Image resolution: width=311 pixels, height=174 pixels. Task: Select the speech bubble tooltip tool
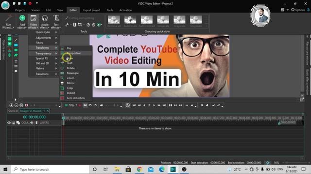click(16, 71)
